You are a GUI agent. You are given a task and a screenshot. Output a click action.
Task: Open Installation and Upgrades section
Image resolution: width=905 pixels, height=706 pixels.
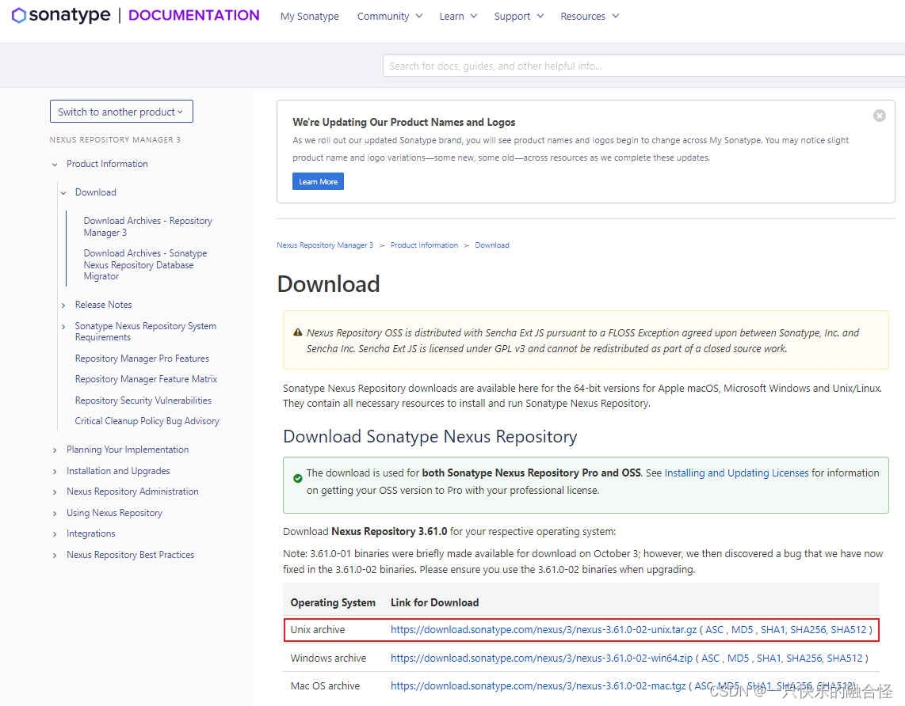point(118,471)
